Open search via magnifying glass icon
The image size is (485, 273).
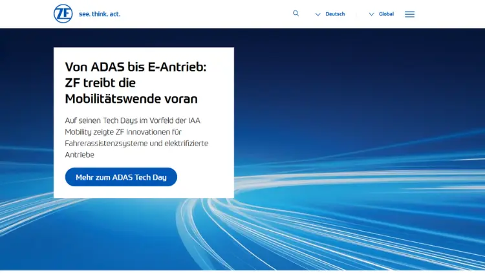point(296,14)
